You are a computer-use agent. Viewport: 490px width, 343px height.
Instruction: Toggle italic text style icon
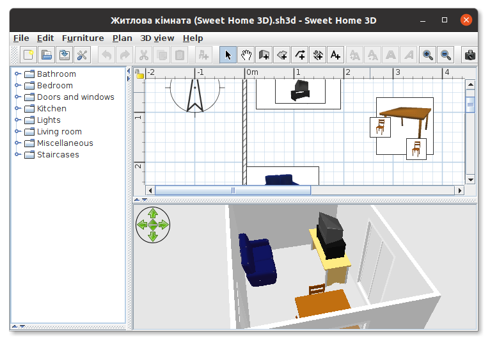409,55
